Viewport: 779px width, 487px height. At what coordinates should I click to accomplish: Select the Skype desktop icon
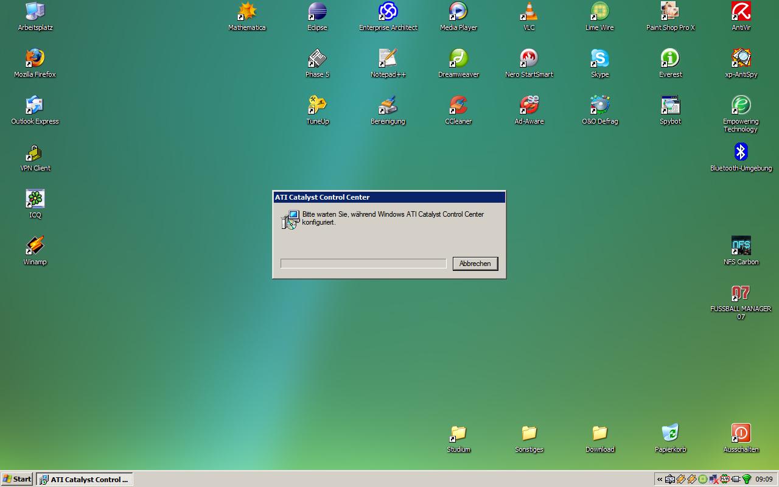coord(599,58)
